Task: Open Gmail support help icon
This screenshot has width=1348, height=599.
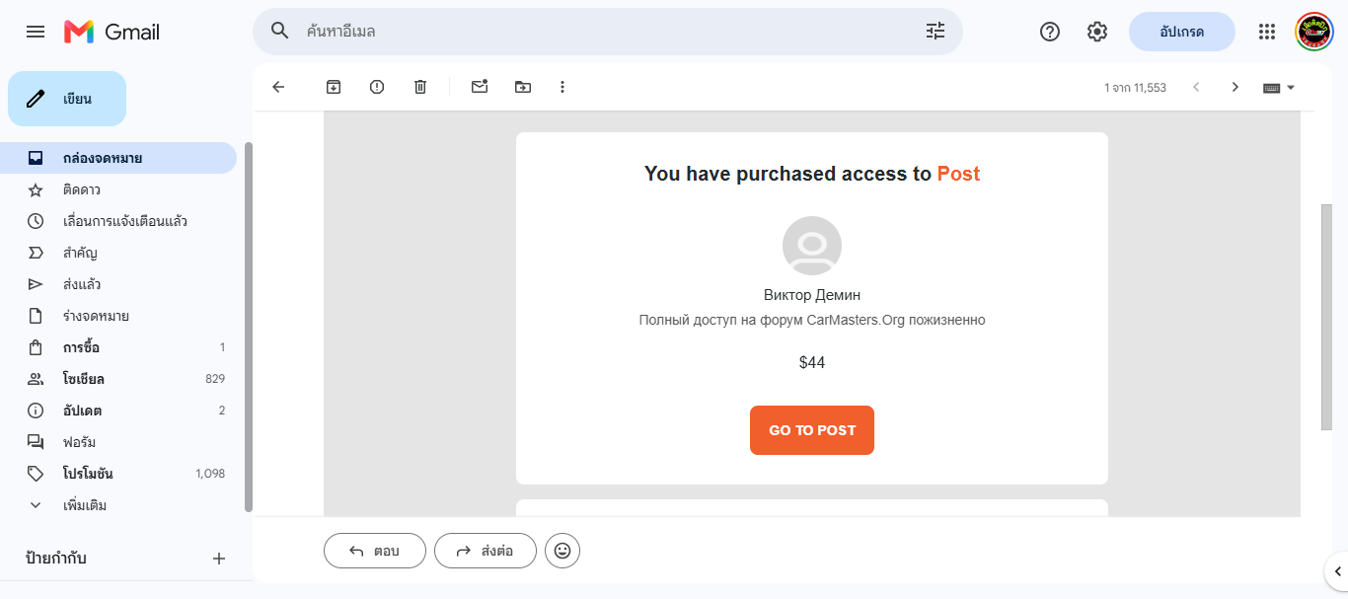Action: (x=1050, y=32)
